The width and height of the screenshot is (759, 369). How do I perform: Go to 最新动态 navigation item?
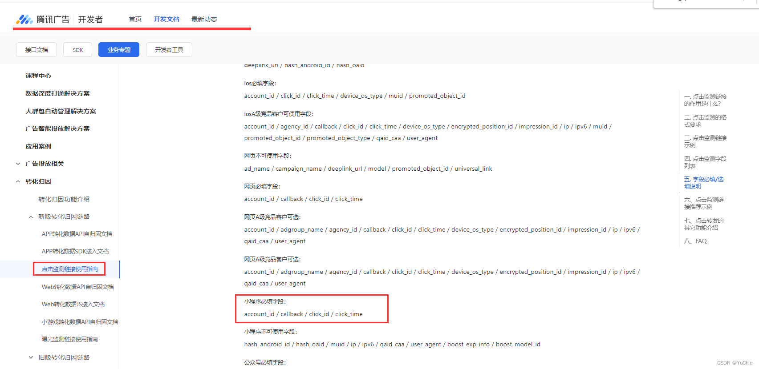[x=204, y=19]
